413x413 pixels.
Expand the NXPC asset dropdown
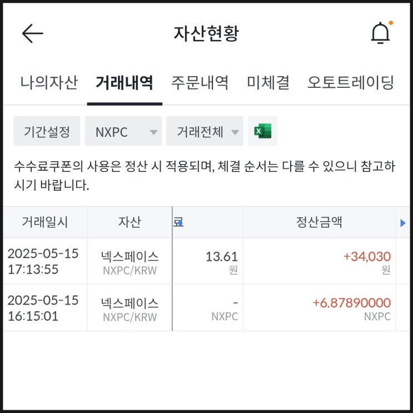tap(123, 132)
